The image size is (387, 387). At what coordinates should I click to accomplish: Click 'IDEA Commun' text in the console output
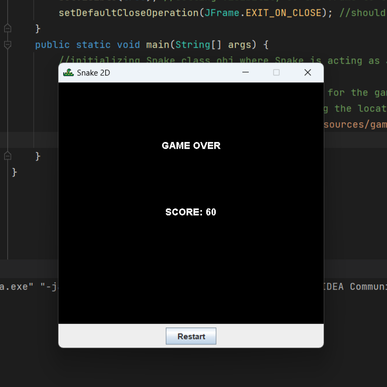[x=356, y=287]
